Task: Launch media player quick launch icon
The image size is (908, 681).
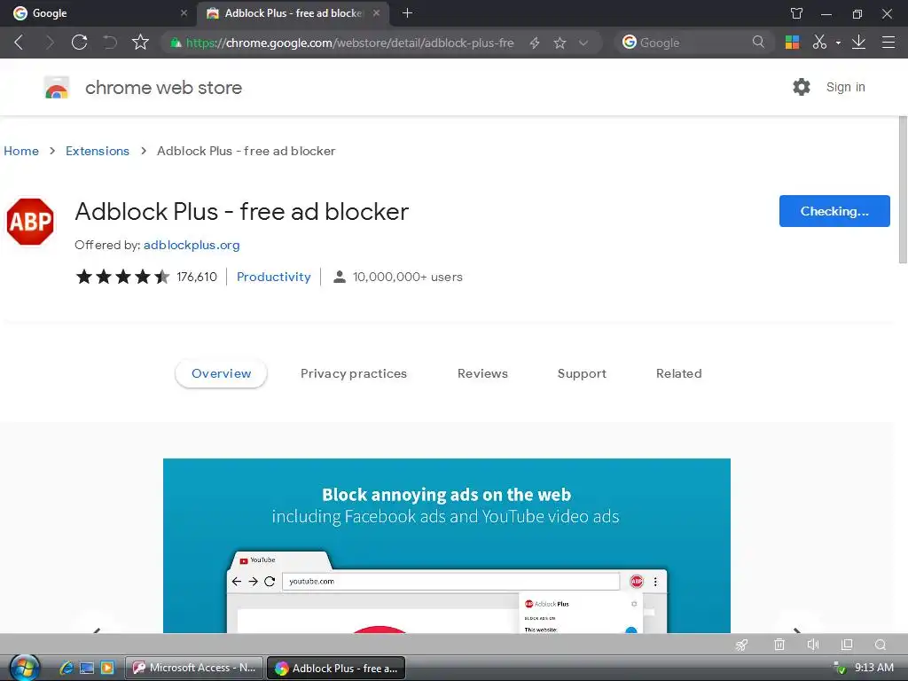Action: tap(107, 668)
